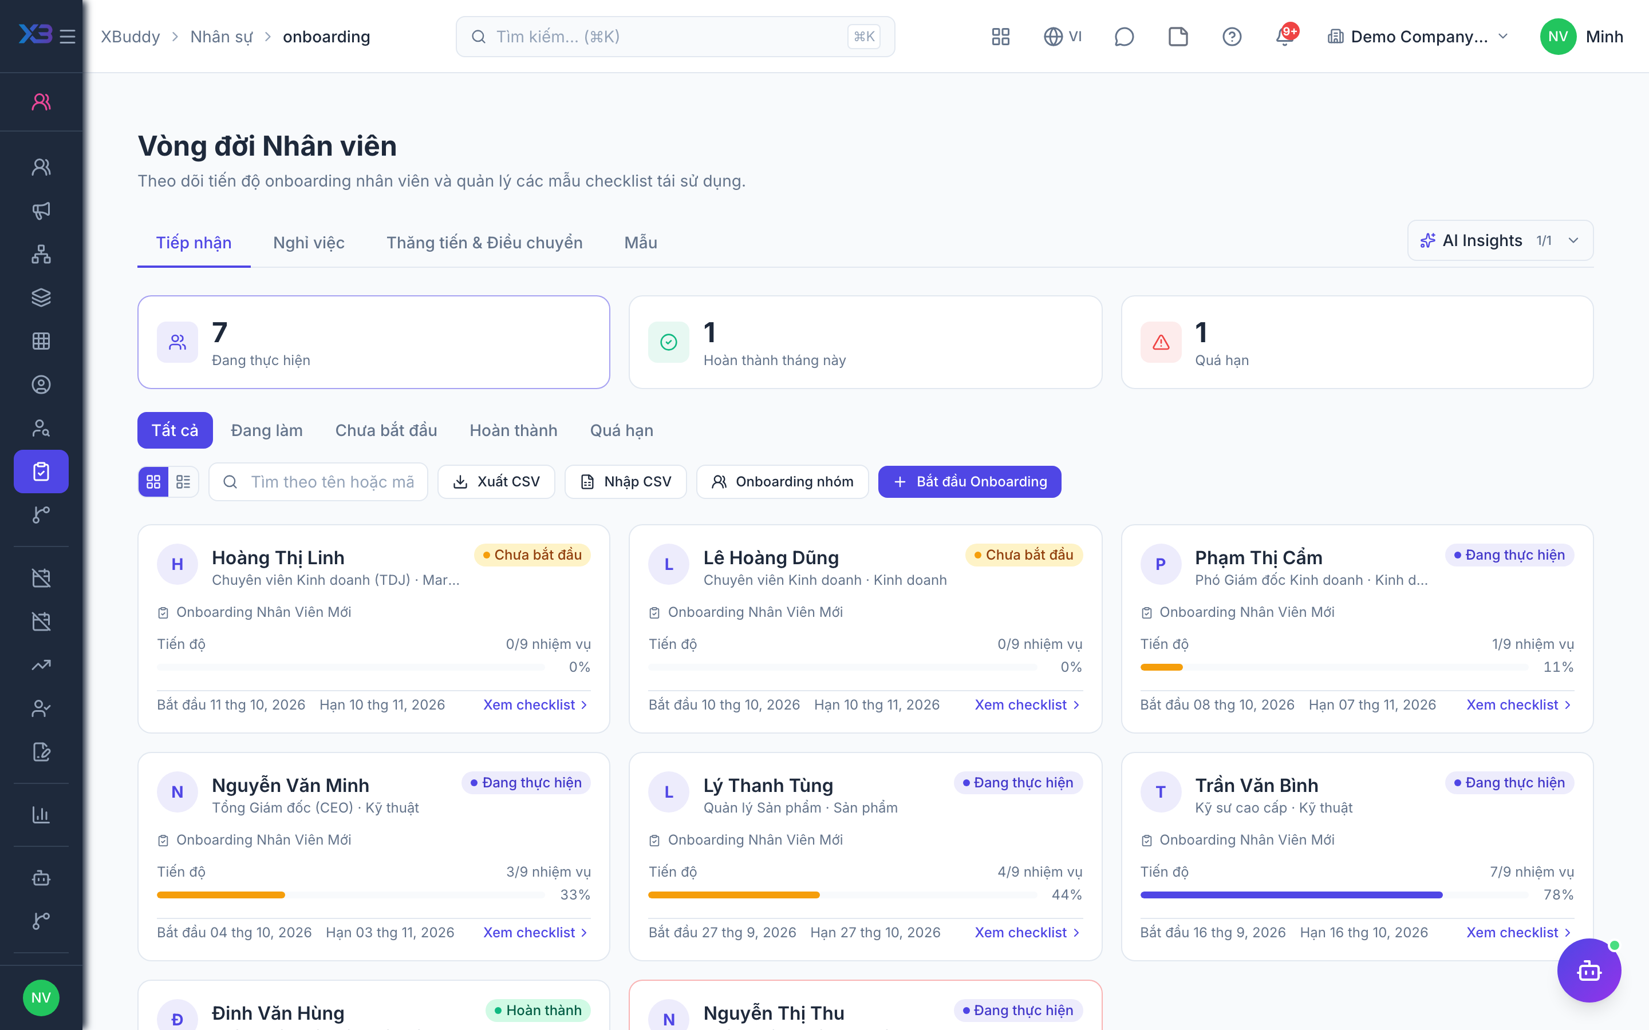Filter by Hoàn thành status
The image size is (1649, 1030).
(513, 430)
